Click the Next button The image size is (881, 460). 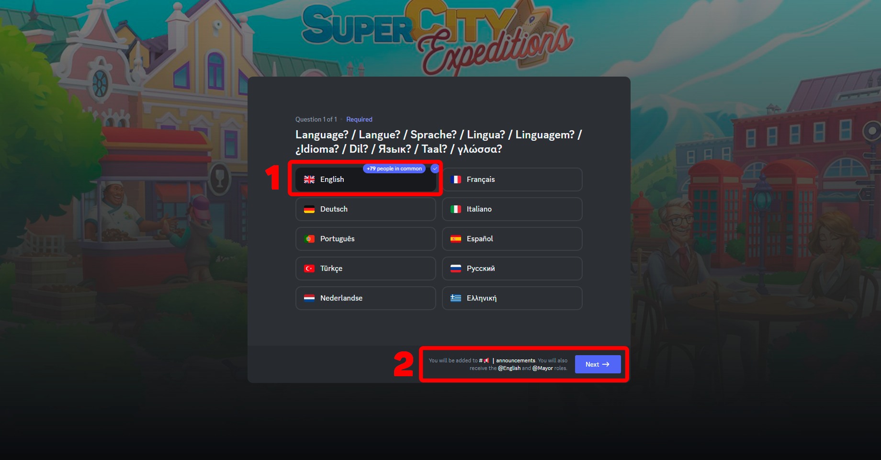598,364
